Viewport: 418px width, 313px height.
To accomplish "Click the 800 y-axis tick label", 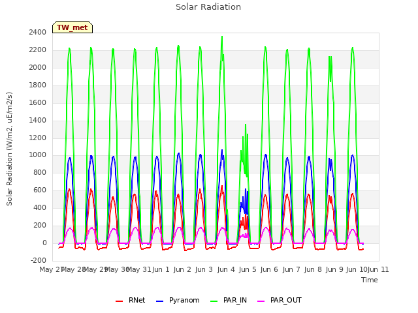I will [40, 172].
